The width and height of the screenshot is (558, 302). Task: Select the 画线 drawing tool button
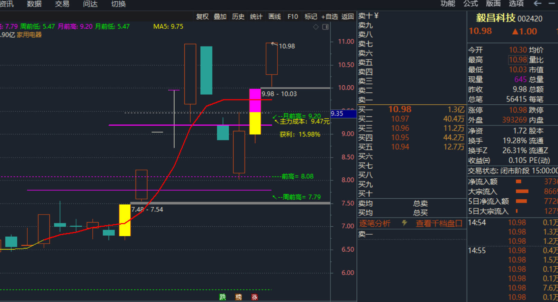274,17
